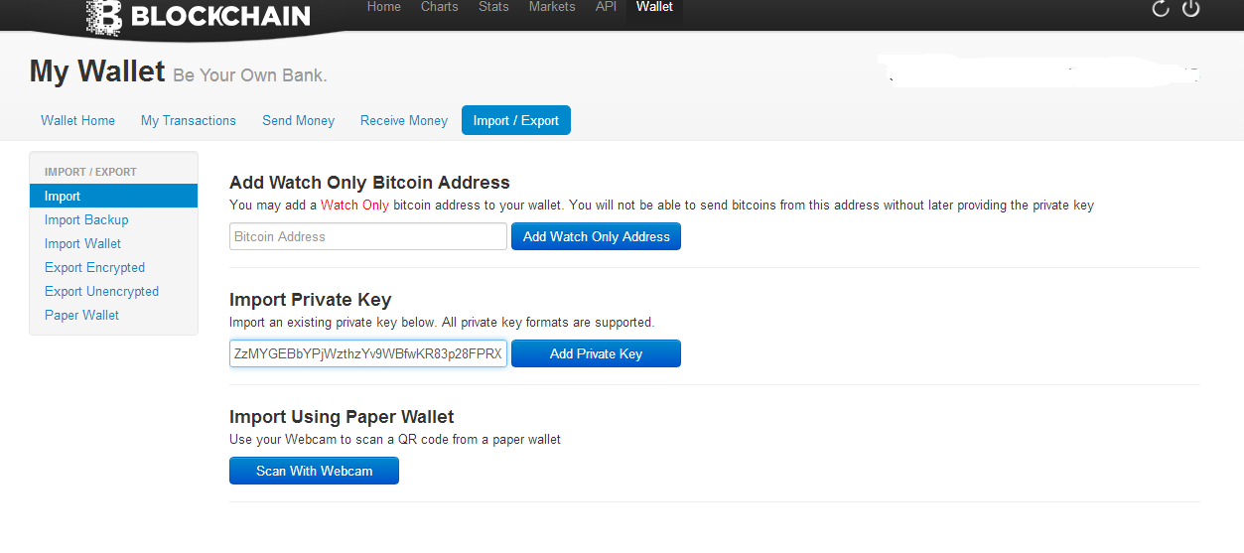This screenshot has height=553, width=1244.
Task: Open Export Encrypted in sidebar
Action: (x=94, y=267)
